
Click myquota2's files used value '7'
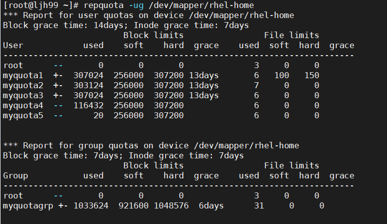click(x=256, y=86)
